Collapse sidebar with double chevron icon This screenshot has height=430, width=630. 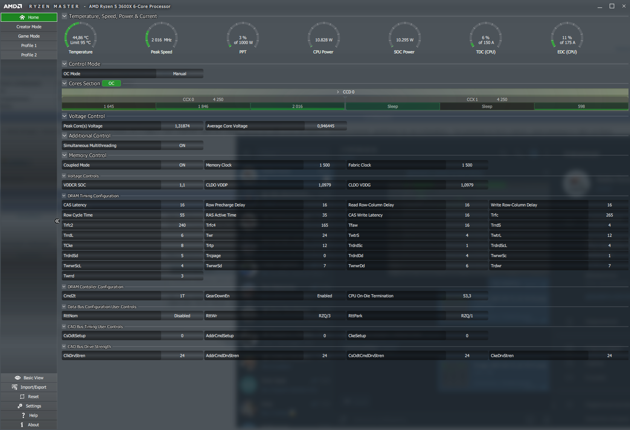[x=57, y=221]
